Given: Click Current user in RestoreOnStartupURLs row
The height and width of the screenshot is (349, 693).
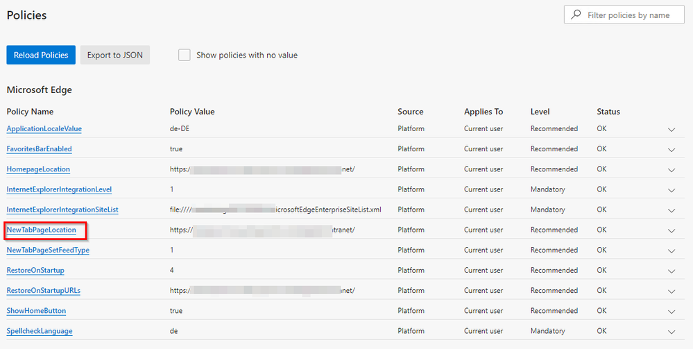Looking at the screenshot, I should 484,291.
